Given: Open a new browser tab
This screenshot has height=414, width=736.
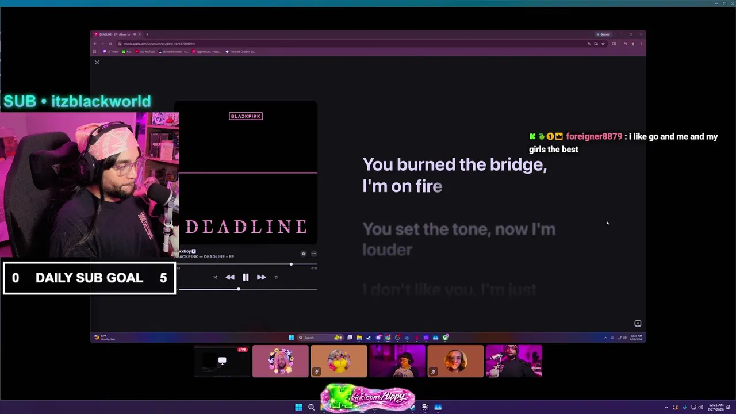Looking at the screenshot, I should tap(147, 34).
